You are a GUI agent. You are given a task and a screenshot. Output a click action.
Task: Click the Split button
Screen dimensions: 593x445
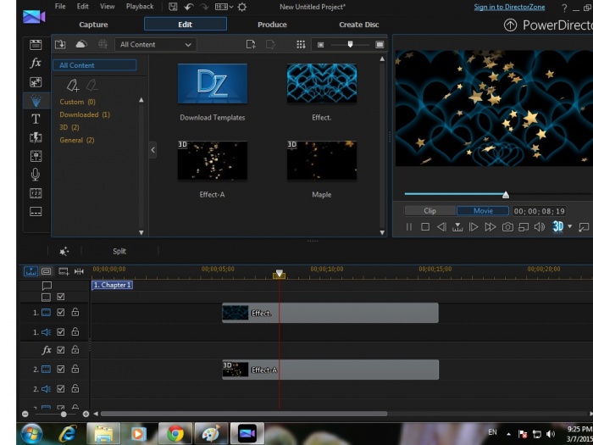point(119,251)
